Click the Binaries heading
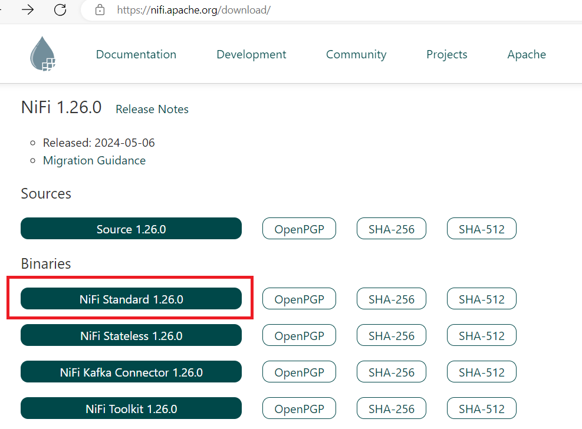 coord(46,263)
